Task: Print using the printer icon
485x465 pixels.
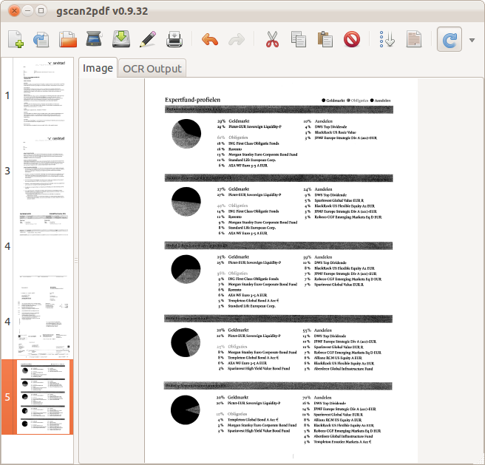Action: click(174, 39)
